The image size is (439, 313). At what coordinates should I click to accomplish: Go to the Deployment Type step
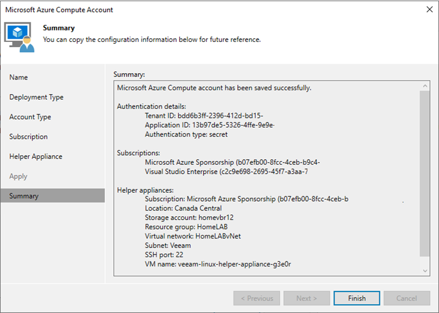(36, 97)
